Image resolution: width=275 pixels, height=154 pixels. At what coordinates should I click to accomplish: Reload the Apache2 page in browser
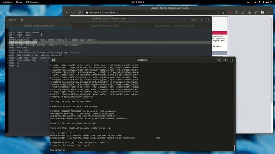coord(79,12)
